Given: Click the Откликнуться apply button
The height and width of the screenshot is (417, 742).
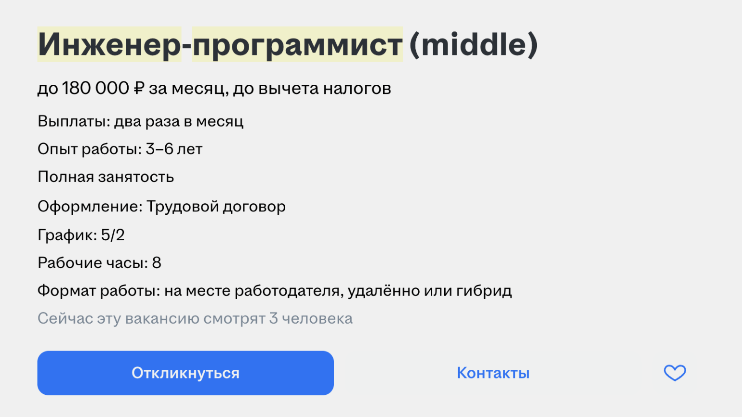Looking at the screenshot, I should (x=185, y=373).
